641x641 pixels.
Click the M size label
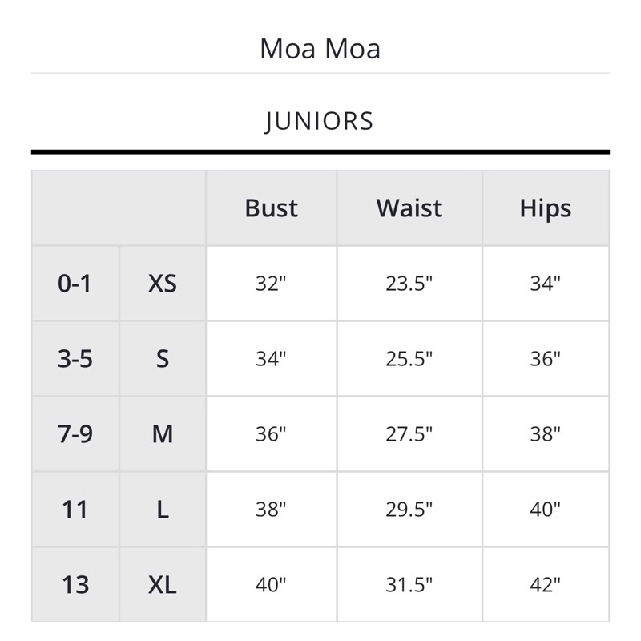pos(163,434)
